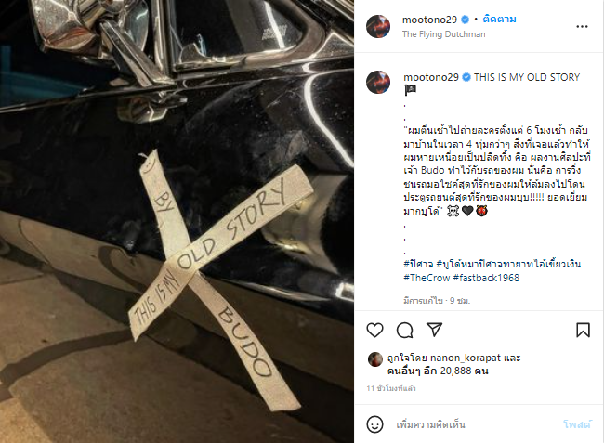View the other 20,888 likers
This screenshot has width=604, height=443.
[438, 371]
